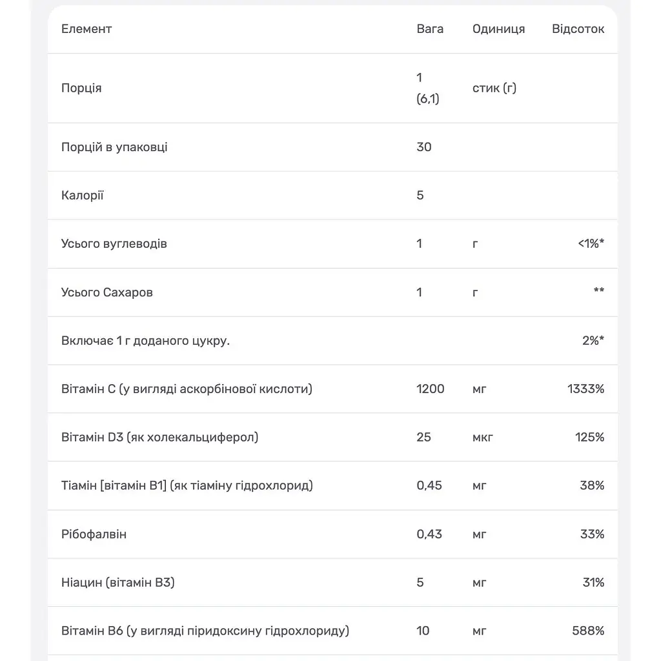Click the Вітамін D3 row label
Viewport: 661px width, 661px height.
click(160, 437)
